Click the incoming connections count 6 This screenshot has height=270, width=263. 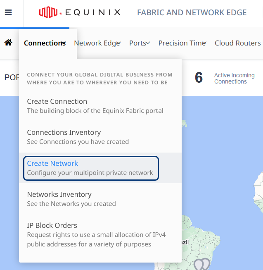click(x=199, y=77)
